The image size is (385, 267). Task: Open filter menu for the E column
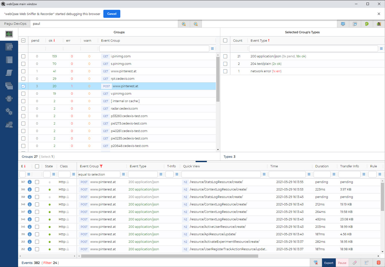click(x=29, y=174)
